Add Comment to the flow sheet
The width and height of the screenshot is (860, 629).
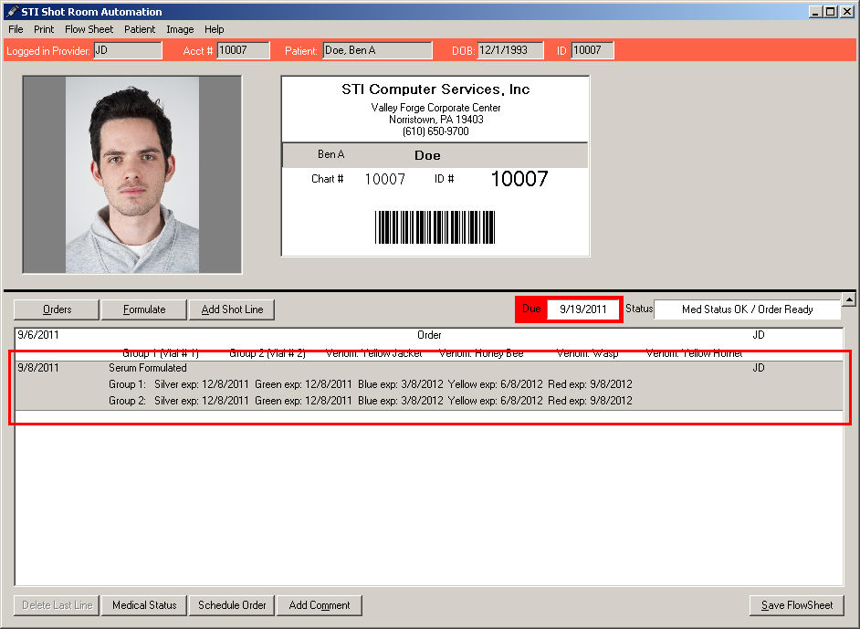point(320,605)
